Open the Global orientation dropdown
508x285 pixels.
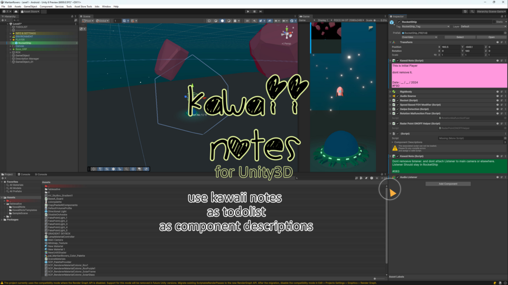coord(102,21)
